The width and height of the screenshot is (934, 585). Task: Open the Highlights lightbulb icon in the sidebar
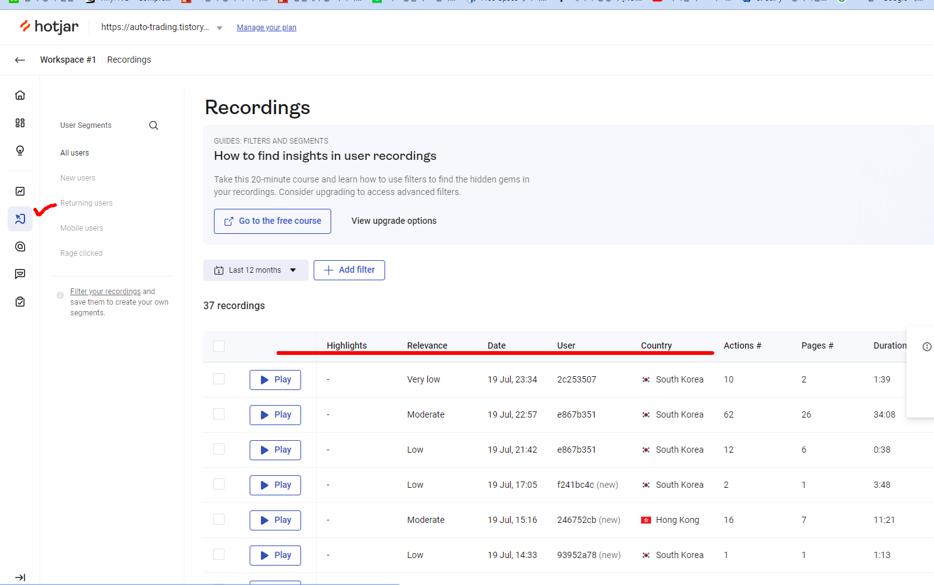coord(20,150)
